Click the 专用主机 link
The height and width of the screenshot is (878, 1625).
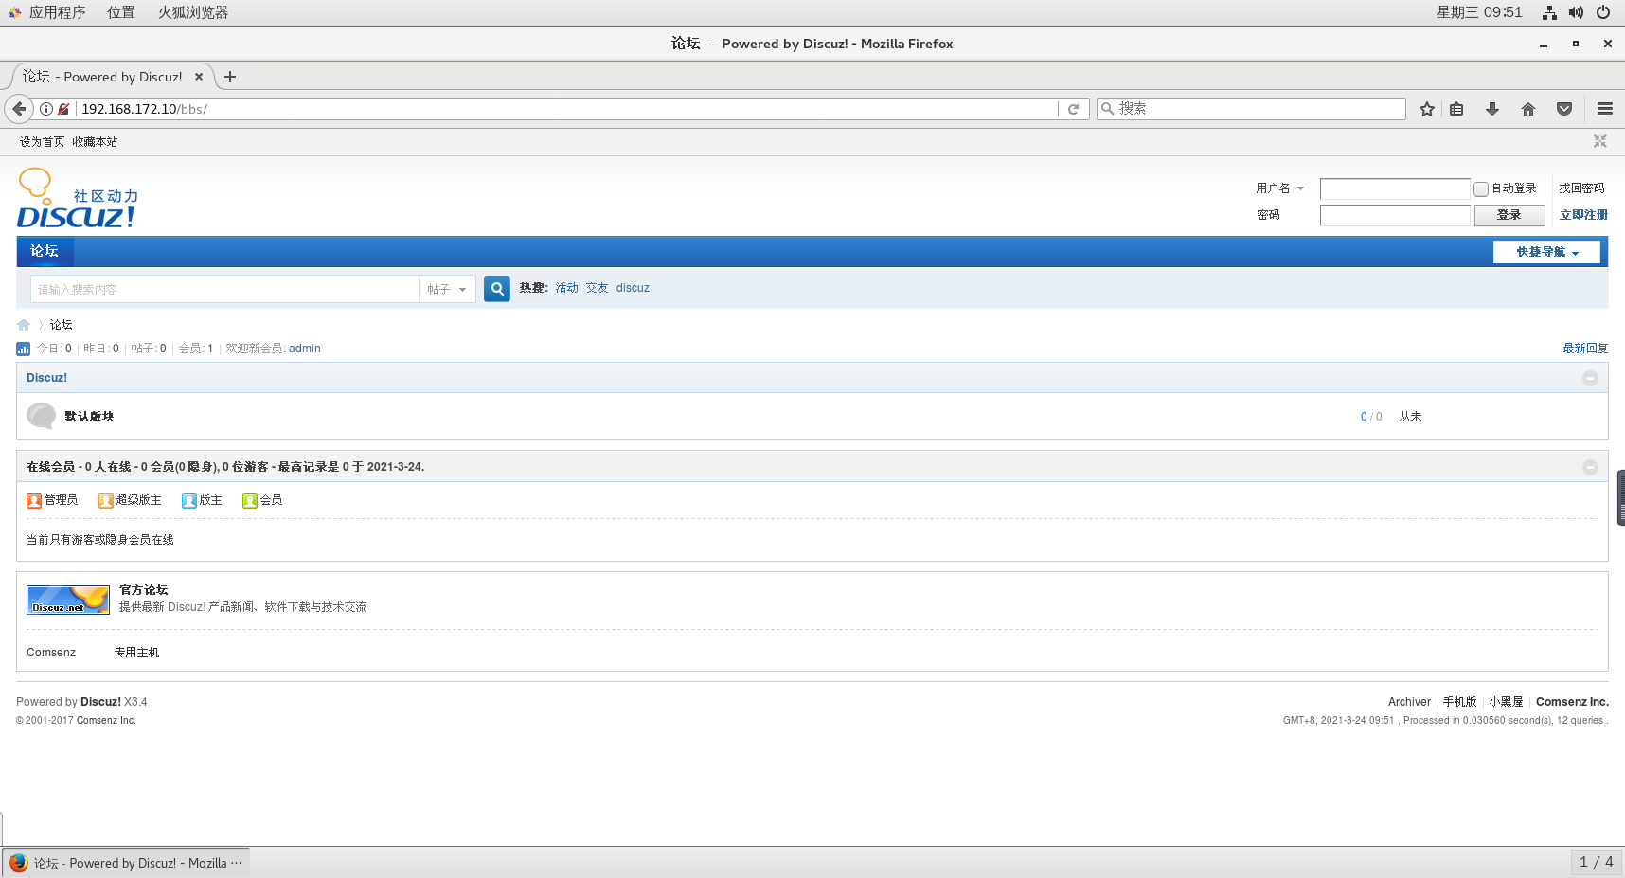click(137, 653)
